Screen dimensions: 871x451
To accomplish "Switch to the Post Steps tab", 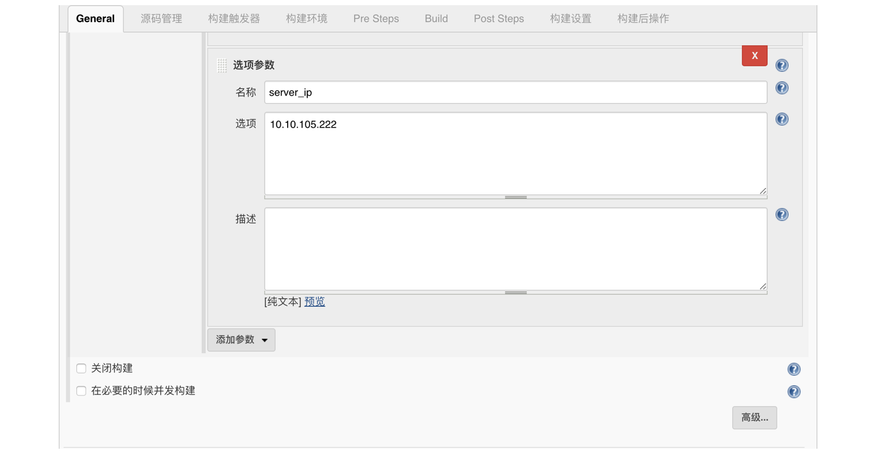I will point(499,19).
